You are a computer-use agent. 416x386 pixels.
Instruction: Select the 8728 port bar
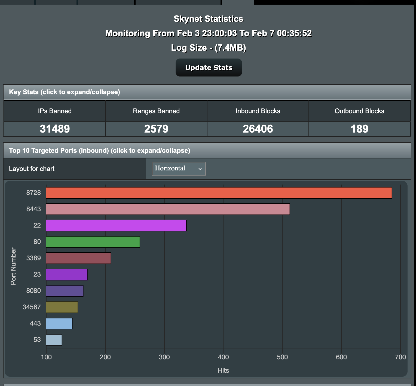click(x=219, y=193)
